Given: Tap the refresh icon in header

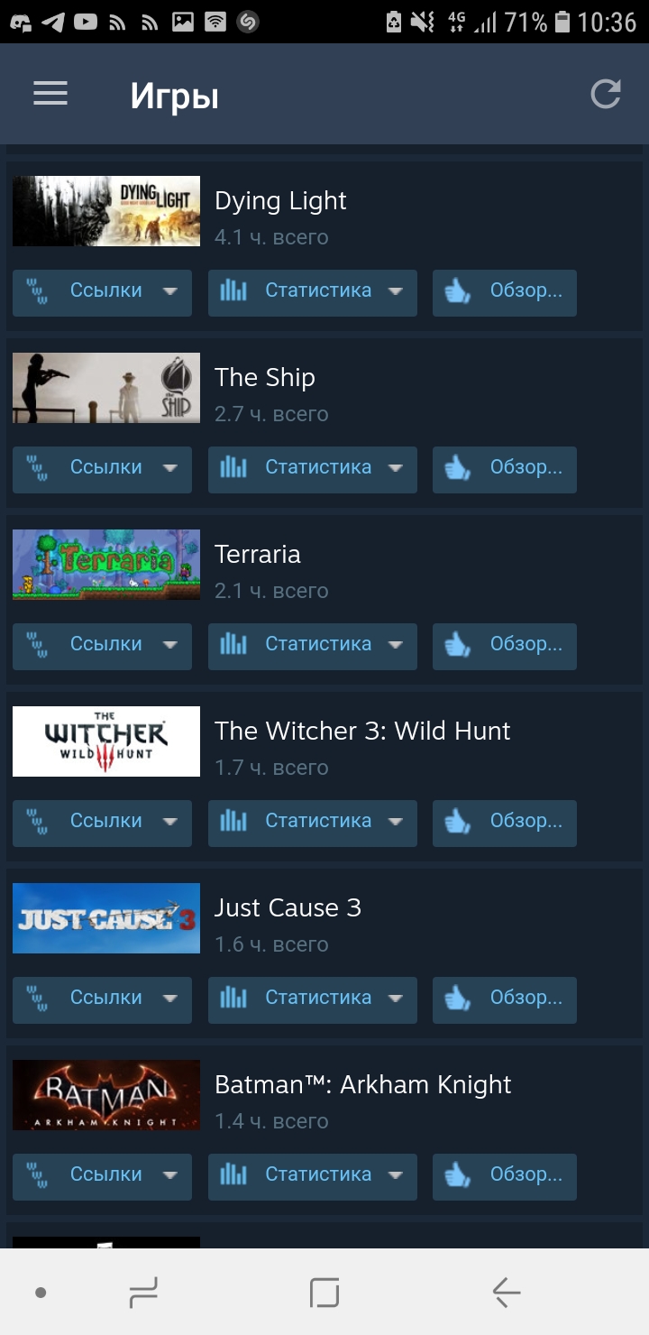Looking at the screenshot, I should (x=606, y=94).
